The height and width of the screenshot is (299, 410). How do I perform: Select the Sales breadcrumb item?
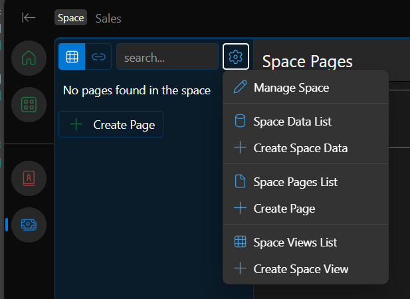pos(108,19)
